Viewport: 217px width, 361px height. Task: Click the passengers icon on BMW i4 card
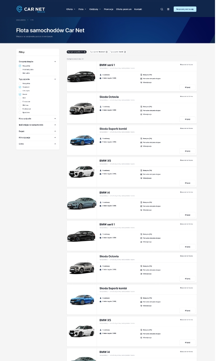click(x=100, y=202)
